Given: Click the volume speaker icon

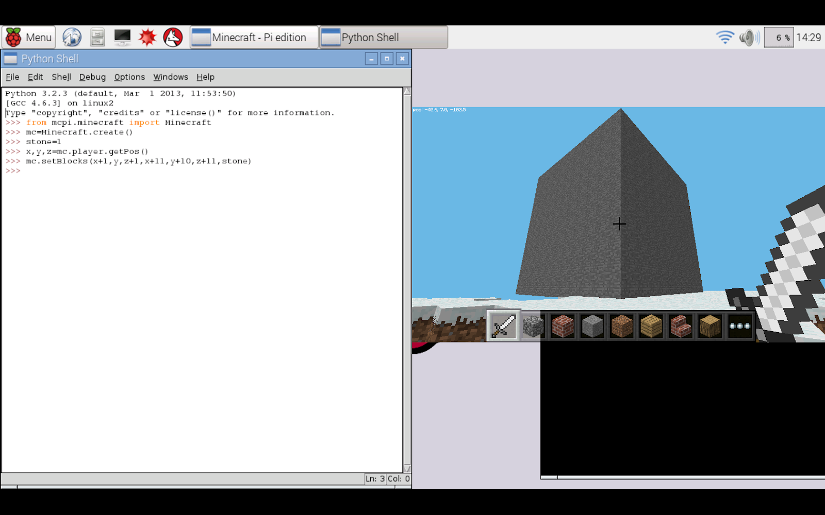Looking at the screenshot, I should 749,38.
